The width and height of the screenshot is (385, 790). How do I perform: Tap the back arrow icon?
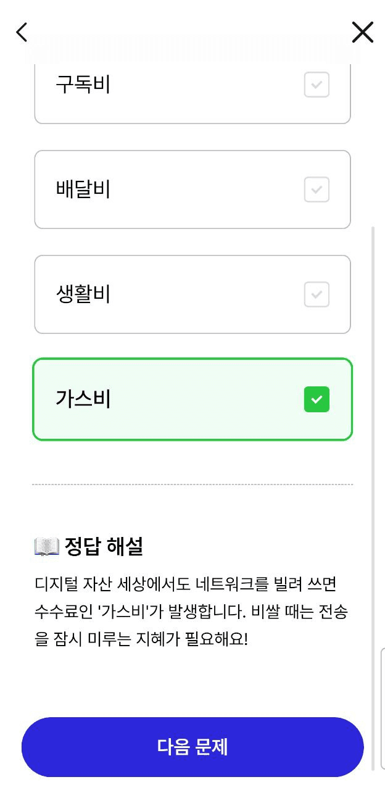(x=22, y=32)
